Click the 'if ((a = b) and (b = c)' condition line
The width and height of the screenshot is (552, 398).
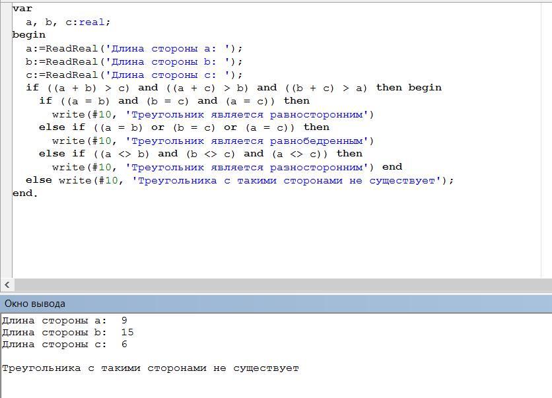[x=174, y=101]
